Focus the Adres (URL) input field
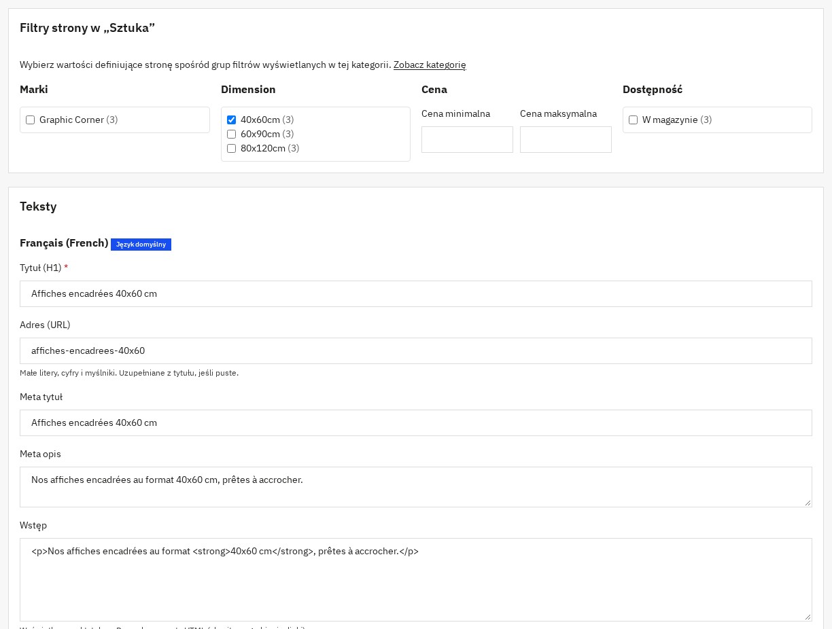832x629 pixels. pos(416,351)
